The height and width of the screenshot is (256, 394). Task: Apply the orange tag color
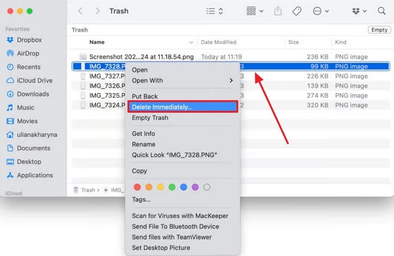149,187
